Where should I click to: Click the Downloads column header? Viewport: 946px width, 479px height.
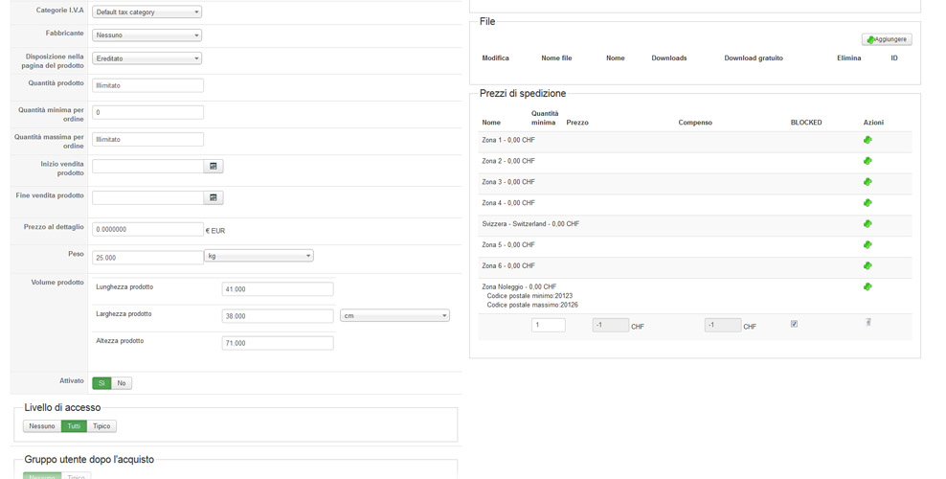pyautogui.click(x=669, y=58)
